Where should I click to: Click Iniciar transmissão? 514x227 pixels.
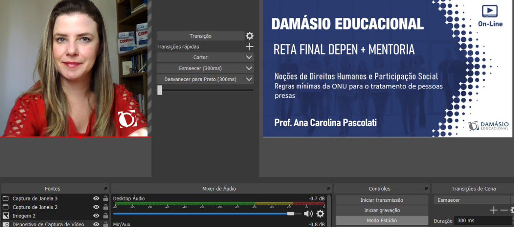(382, 200)
